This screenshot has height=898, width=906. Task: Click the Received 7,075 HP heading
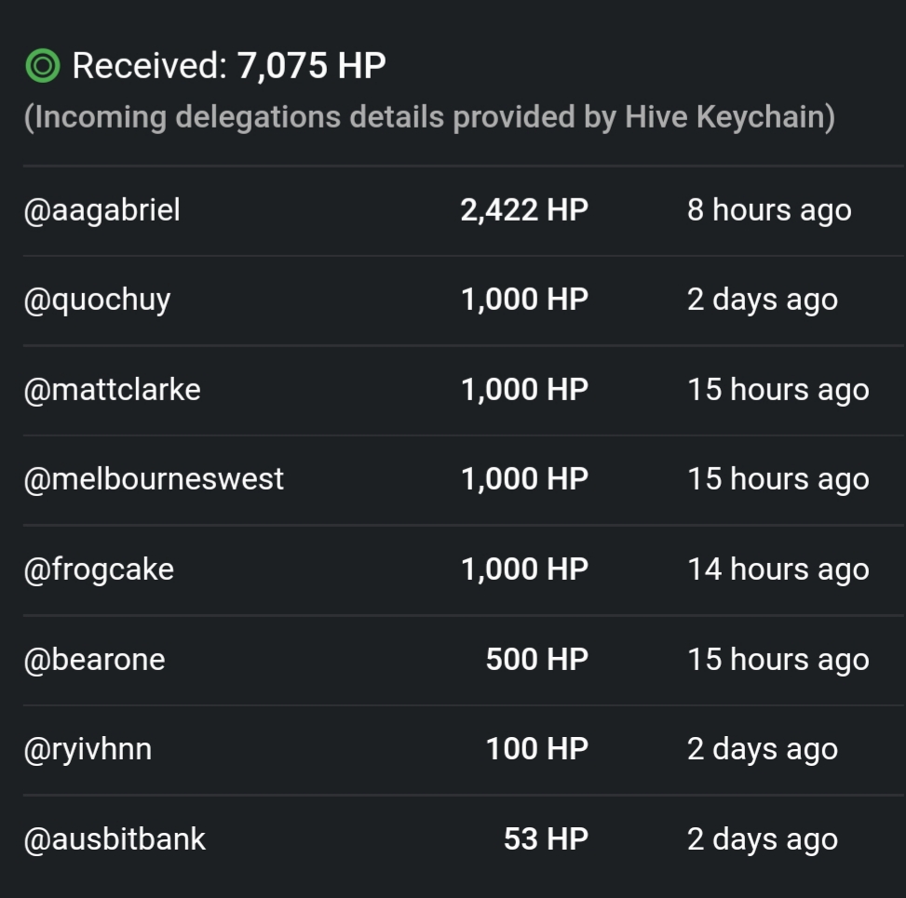229,65
